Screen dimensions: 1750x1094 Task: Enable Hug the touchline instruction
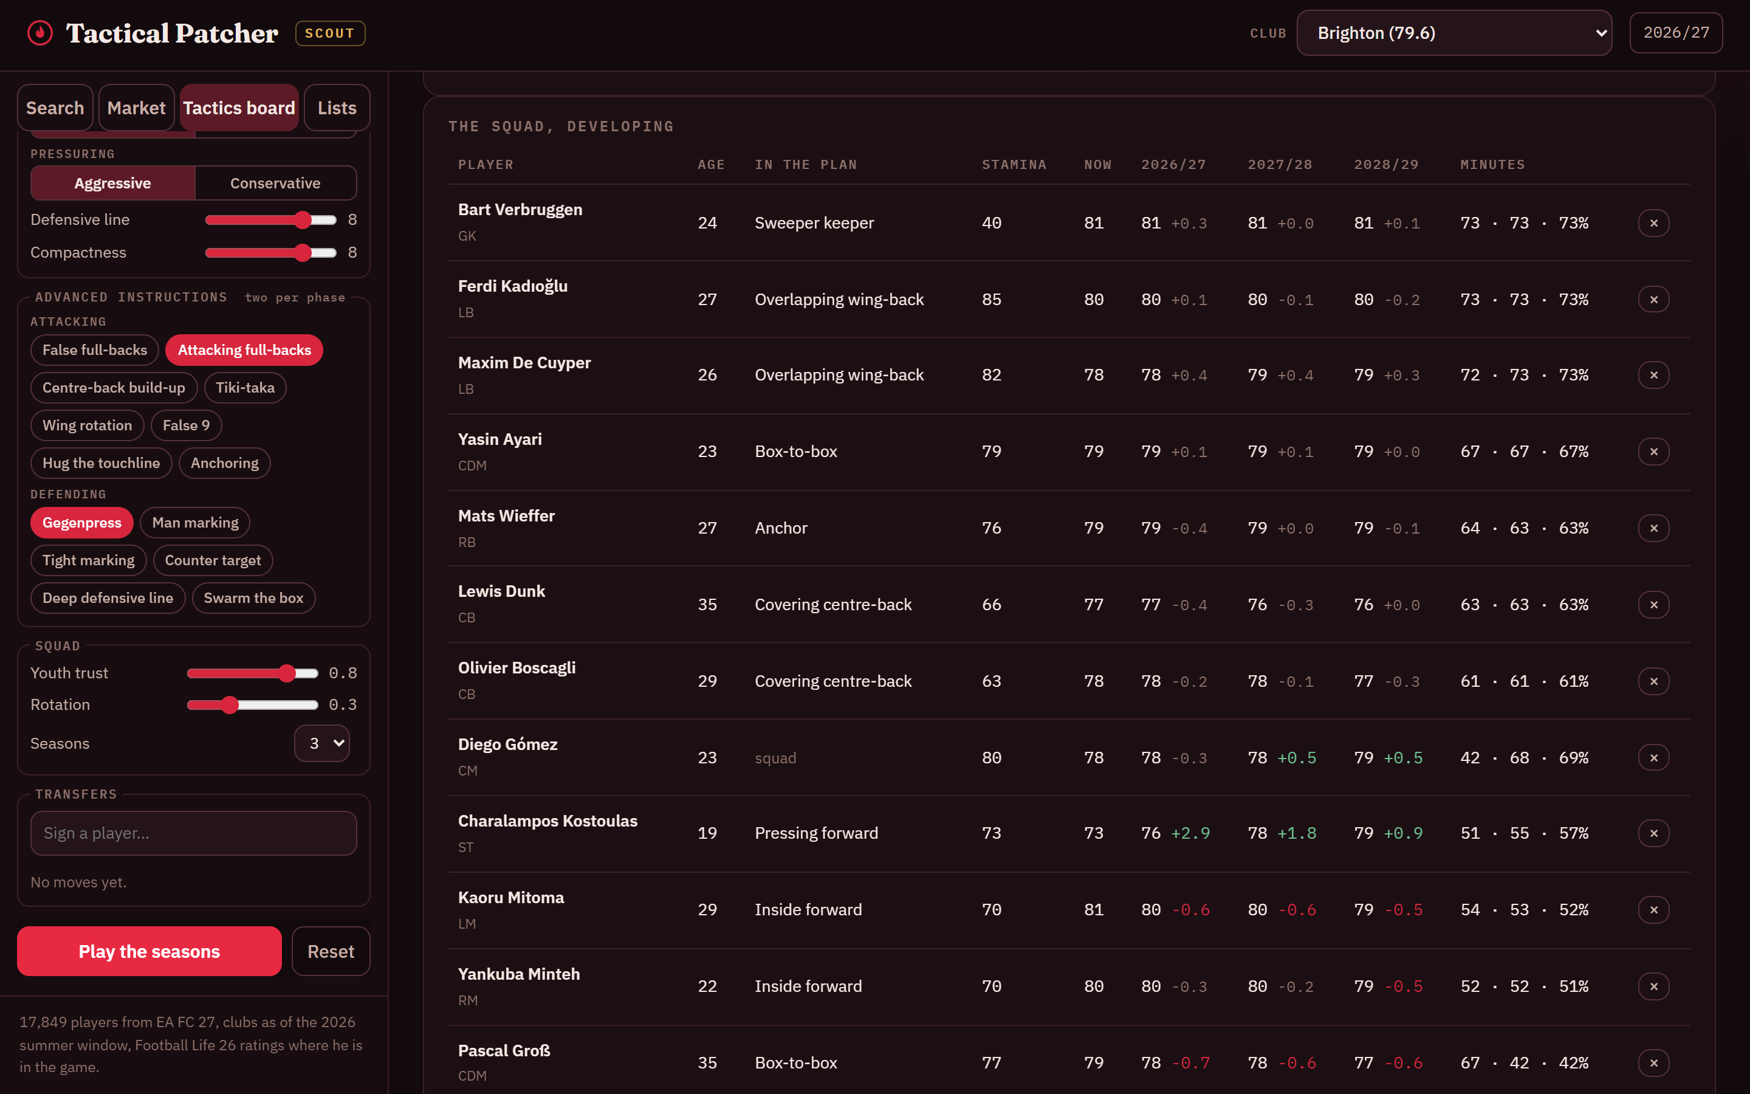click(x=101, y=463)
